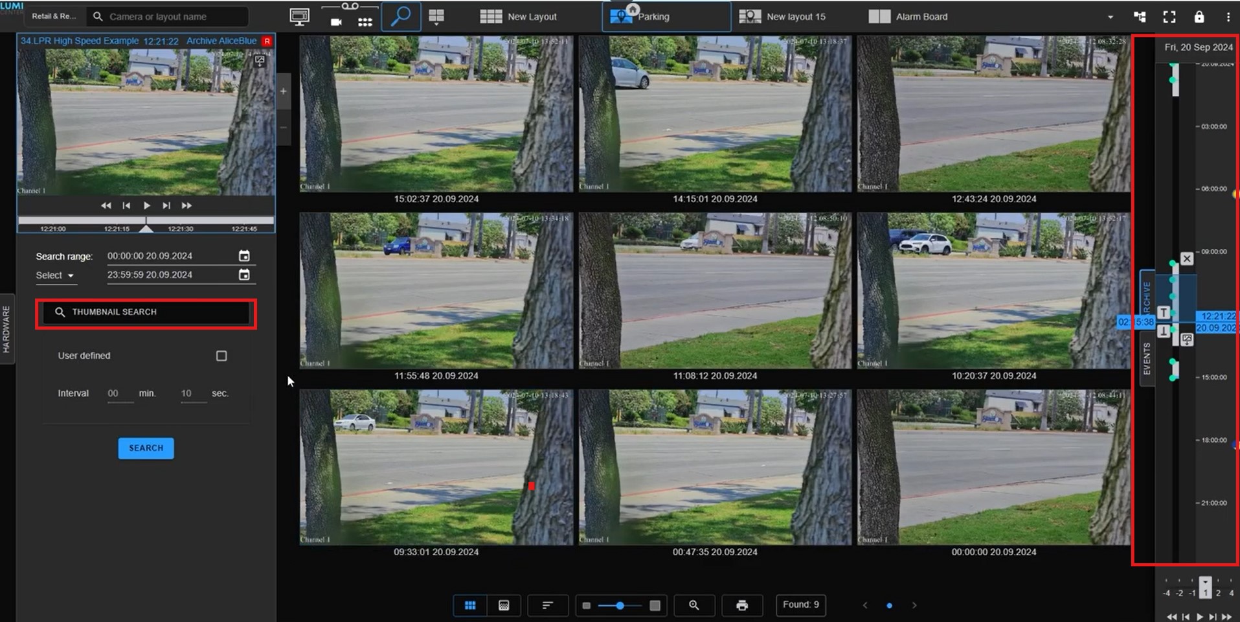Enter fullscreen mode
Image resolution: width=1240 pixels, height=622 pixels.
pyautogui.click(x=1169, y=17)
